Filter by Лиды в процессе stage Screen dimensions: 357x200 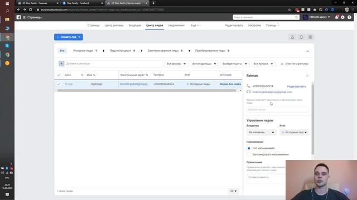pyautogui.click(x=122, y=51)
